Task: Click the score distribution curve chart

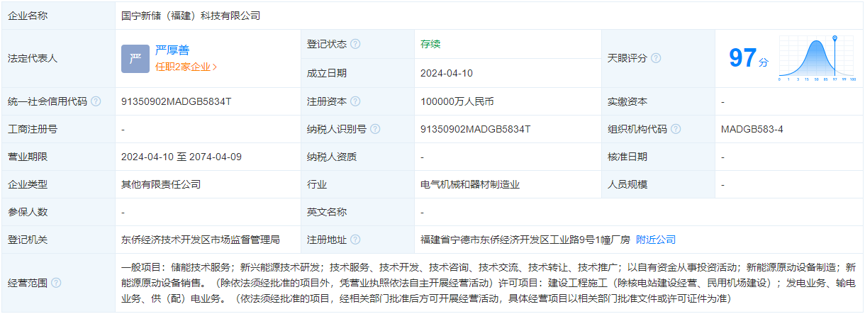Action: coord(814,59)
